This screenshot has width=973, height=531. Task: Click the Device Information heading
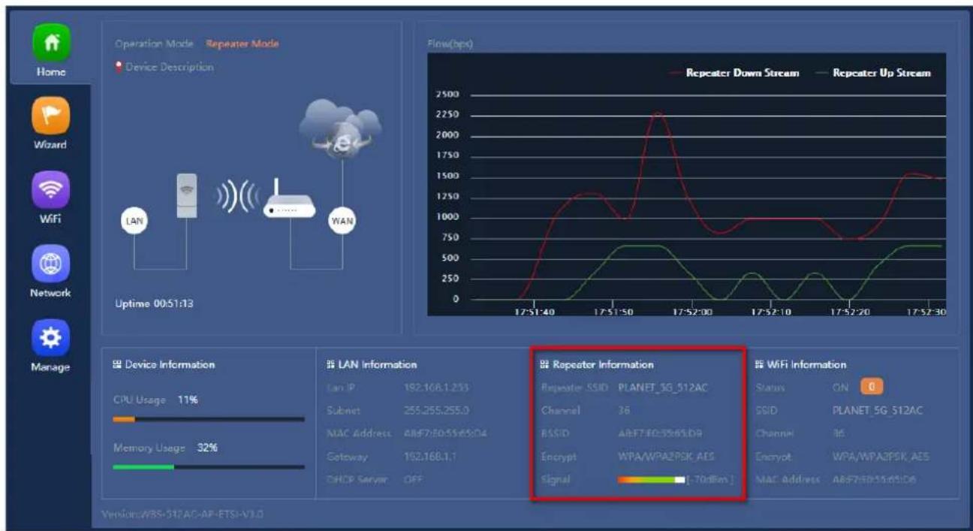click(x=168, y=365)
